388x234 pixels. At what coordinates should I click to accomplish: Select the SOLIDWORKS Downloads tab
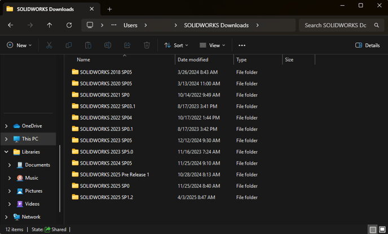coord(52,9)
